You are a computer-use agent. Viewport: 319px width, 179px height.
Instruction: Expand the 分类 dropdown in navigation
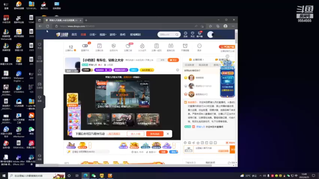click(93, 35)
